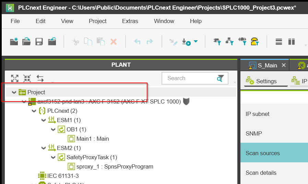This screenshot has width=308, height=184.
Task: Open the File menu
Action: pyautogui.click(x=15, y=21)
